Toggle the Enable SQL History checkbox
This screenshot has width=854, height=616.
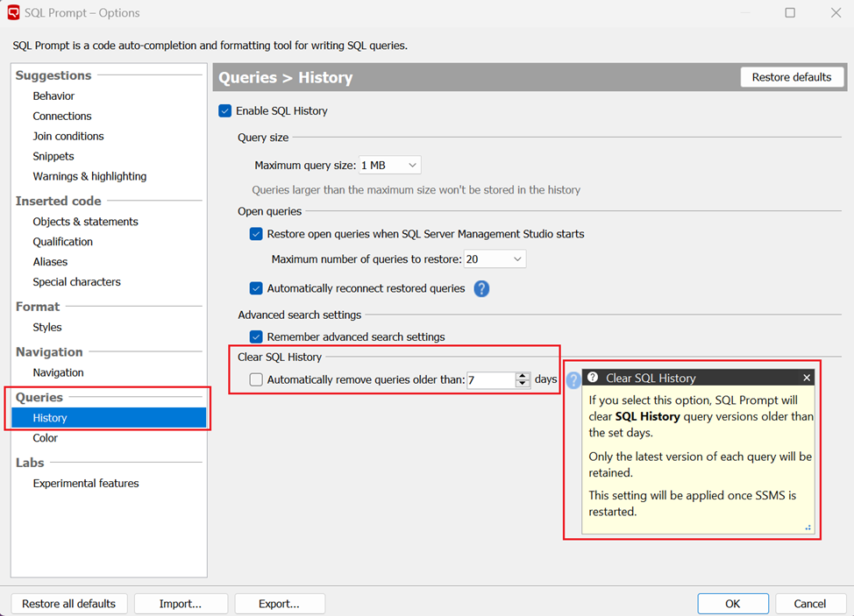click(x=225, y=111)
